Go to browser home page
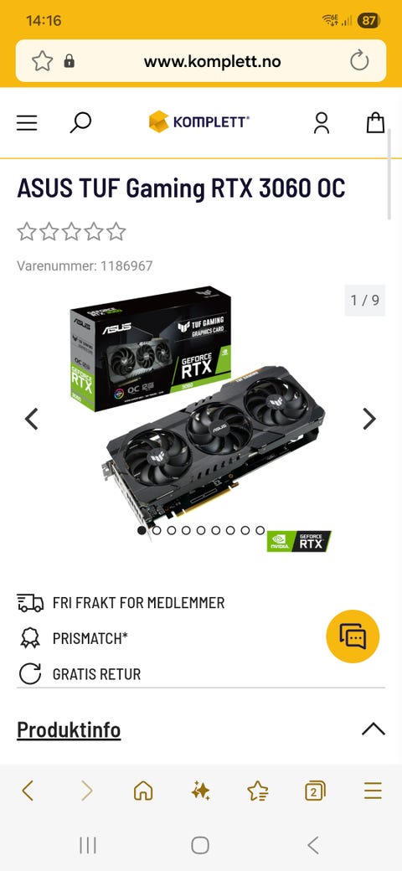The width and height of the screenshot is (402, 871). pyautogui.click(x=143, y=791)
